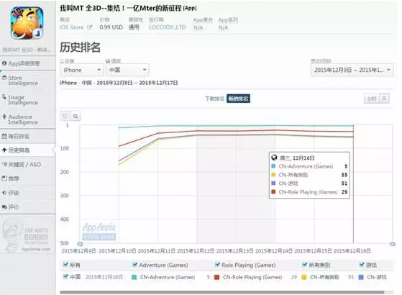Click the 推荐 sidebar icon
The height and width of the screenshot is (295, 402).
point(4,178)
